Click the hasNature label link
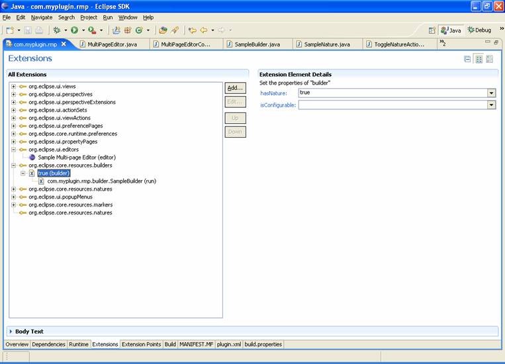Viewport: 505px width, 364px height. [x=273, y=93]
